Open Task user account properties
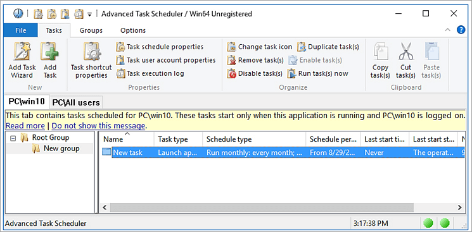This screenshot has width=472, height=232. pyautogui.click(x=166, y=60)
